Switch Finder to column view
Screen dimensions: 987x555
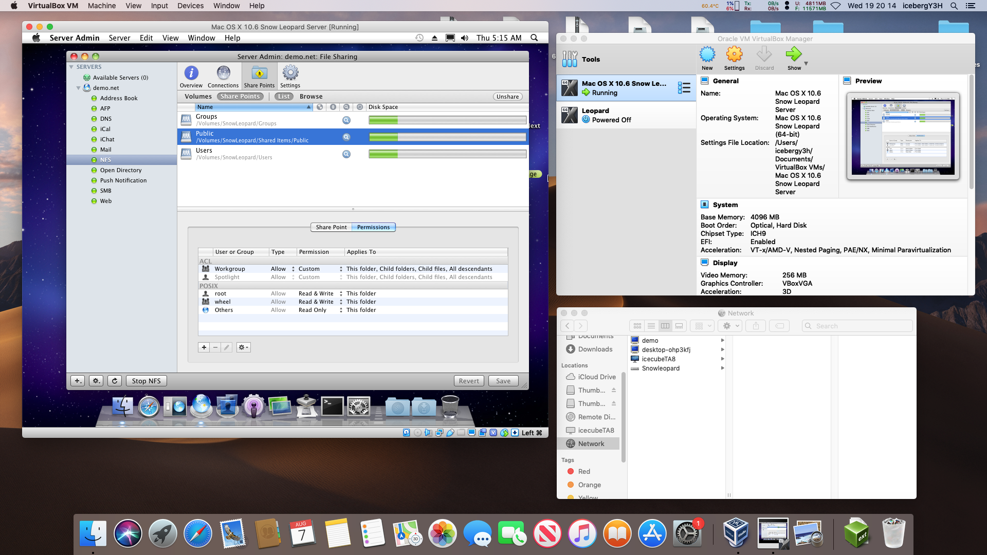665,326
